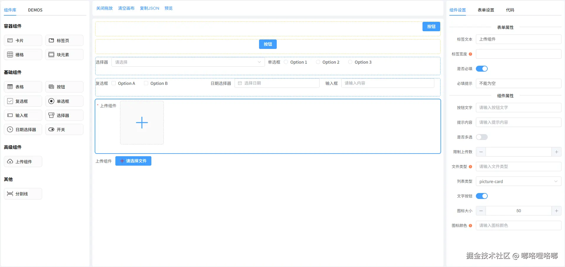Click the 日期选择器 clock icon in library

[x=10, y=129]
